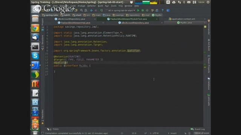Click the inspection status square above scrollbar
241x135 pixels.
click(x=205, y=27)
